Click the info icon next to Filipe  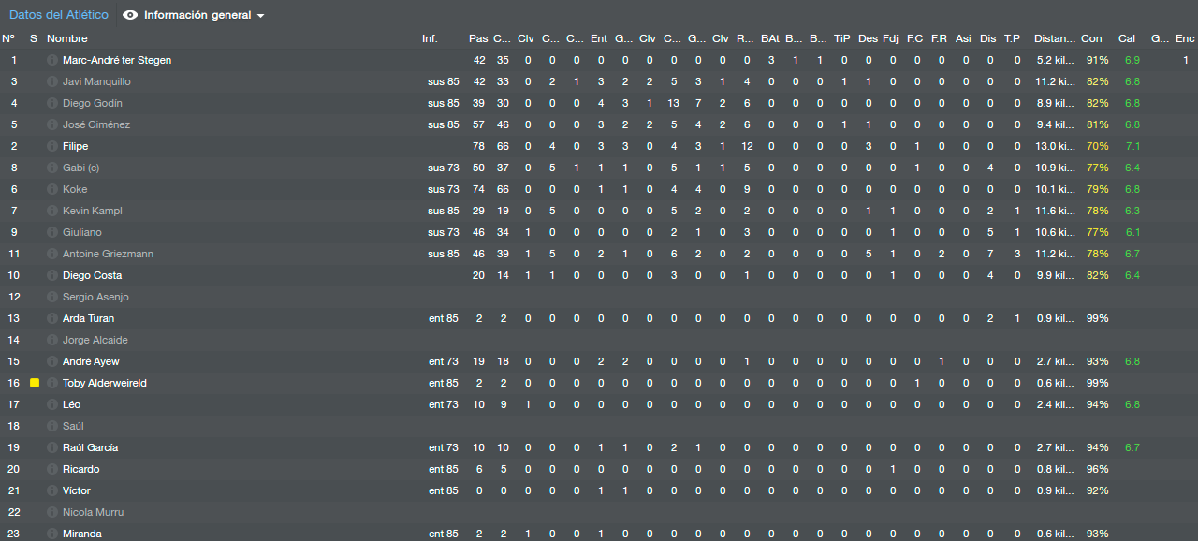(52, 146)
